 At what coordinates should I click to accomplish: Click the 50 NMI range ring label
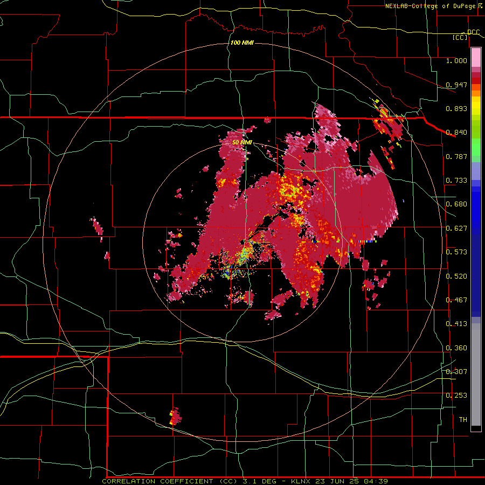(x=242, y=142)
